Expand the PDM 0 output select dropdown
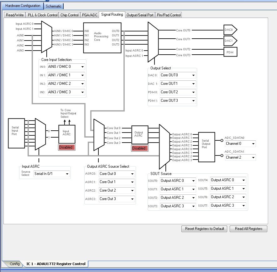 click(x=178, y=92)
